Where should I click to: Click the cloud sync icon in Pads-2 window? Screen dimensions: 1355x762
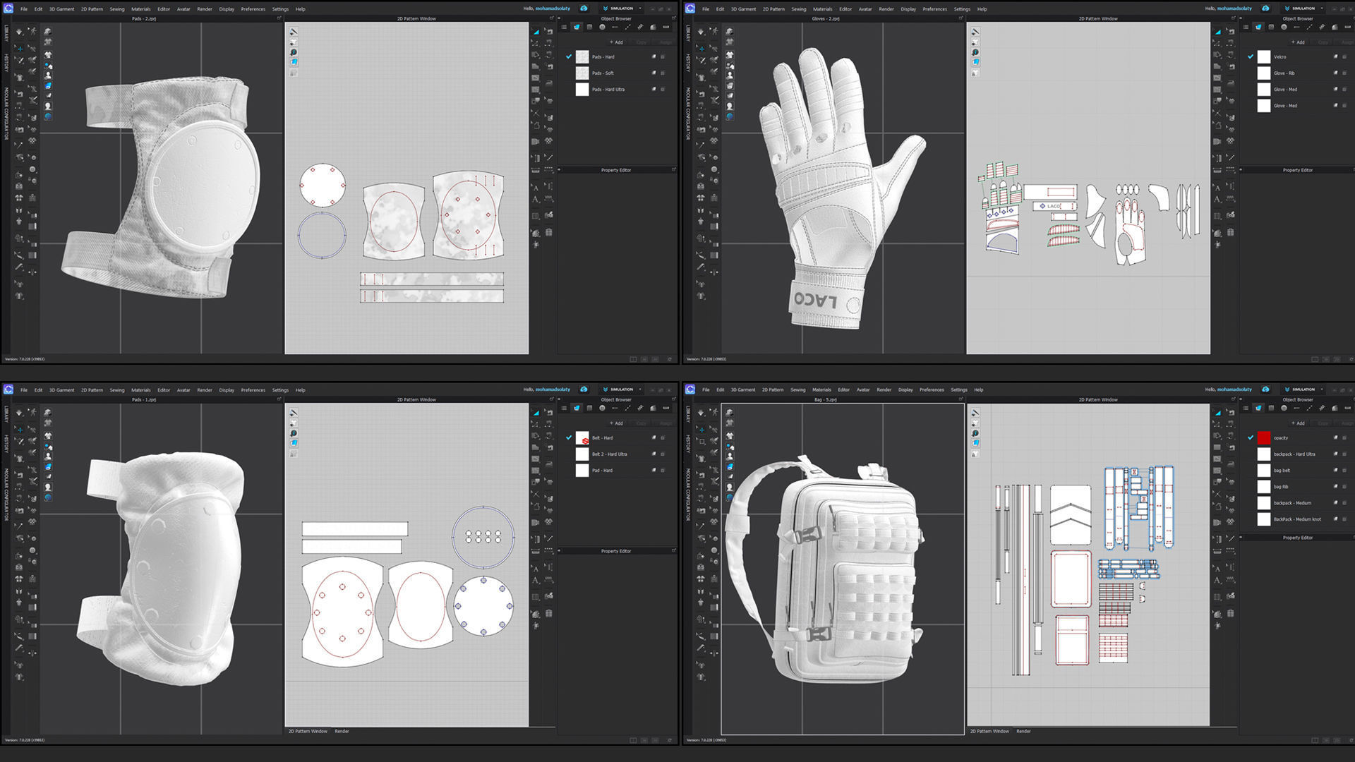click(x=584, y=8)
